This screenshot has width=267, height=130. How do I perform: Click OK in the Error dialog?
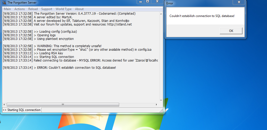point(231,31)
